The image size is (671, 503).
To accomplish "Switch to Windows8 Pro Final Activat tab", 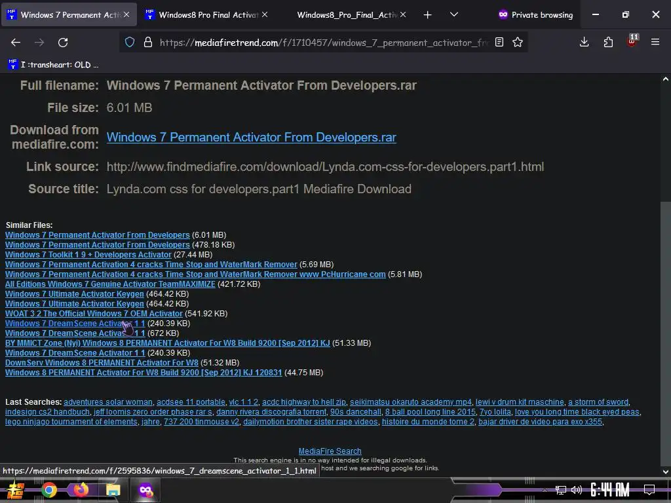I will 208,14.
